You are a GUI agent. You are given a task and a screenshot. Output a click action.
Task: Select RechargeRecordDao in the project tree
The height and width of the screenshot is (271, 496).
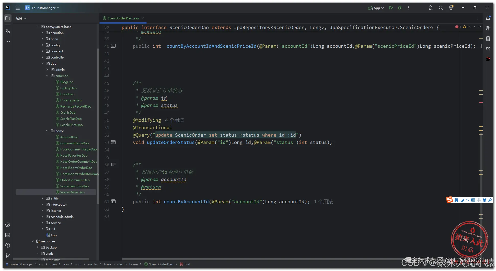[76, 106]
